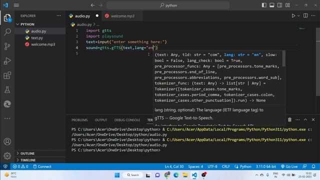Open Run and Debug view

pyautogui.click(x=7, y=61)
